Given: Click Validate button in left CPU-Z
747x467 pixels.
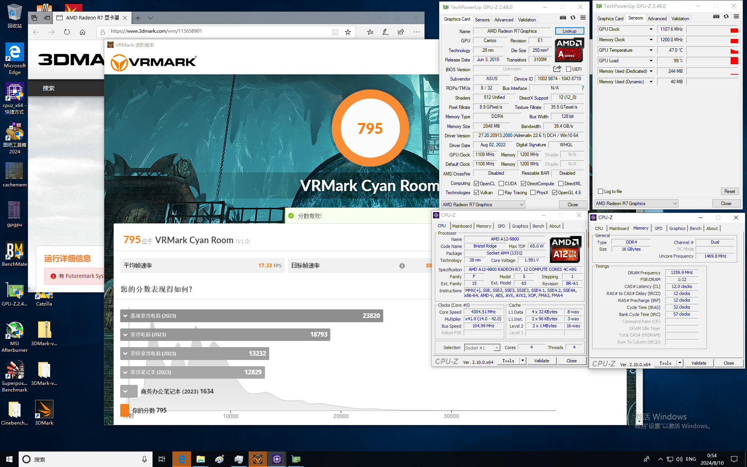Looking at the screenshot, I should 542,361.
